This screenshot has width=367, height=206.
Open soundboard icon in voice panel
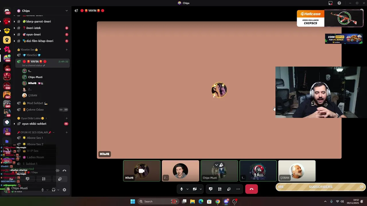click(60, 179)
